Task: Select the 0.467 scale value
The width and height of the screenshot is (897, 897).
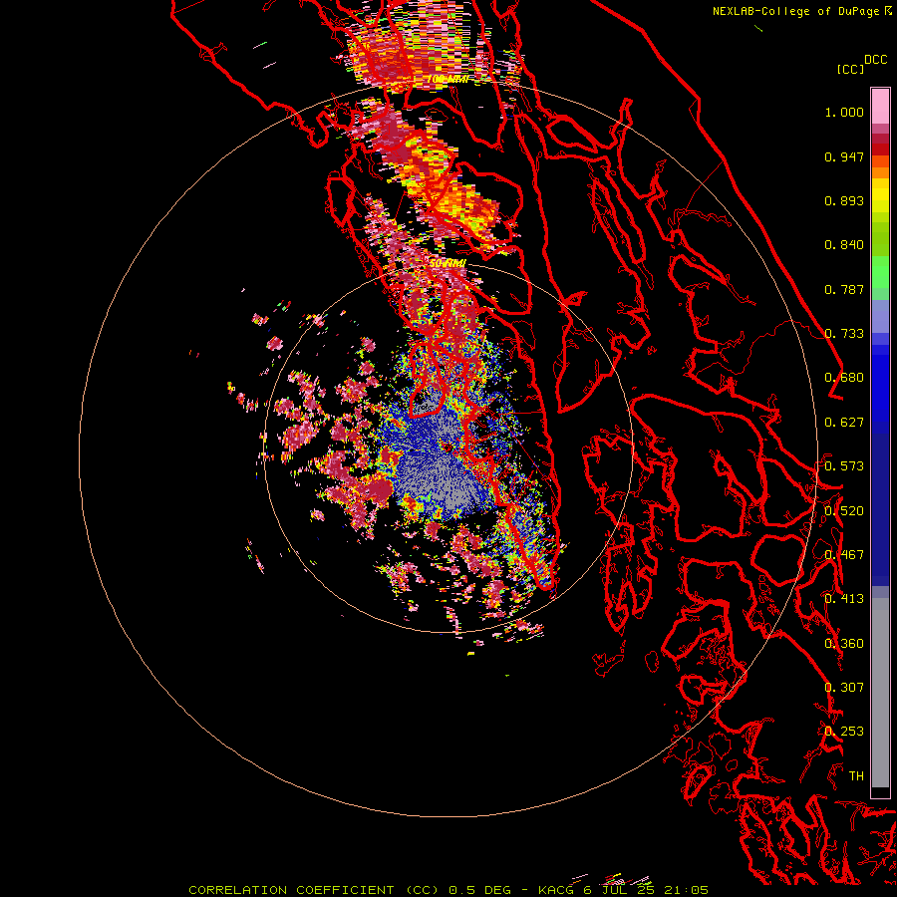Action: click(844, 555)
